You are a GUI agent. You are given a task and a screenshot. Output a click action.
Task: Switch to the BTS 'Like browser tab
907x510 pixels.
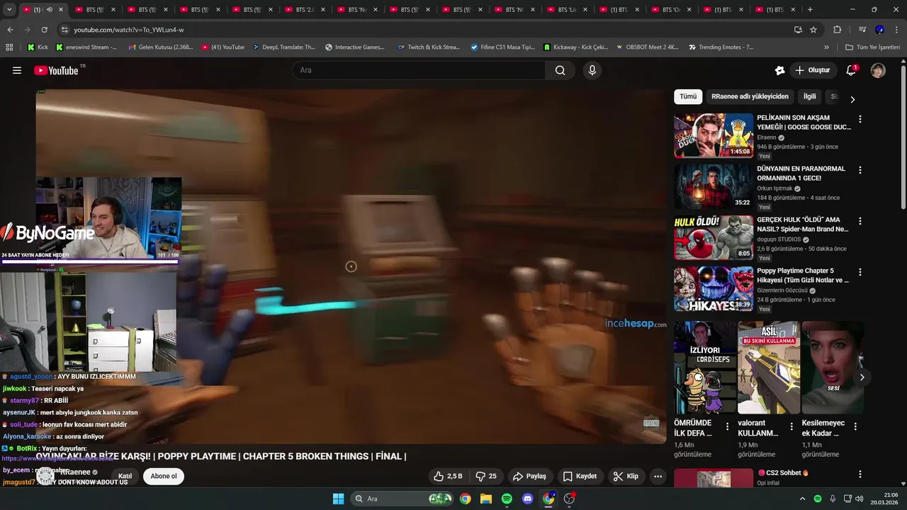click(567, 10)
